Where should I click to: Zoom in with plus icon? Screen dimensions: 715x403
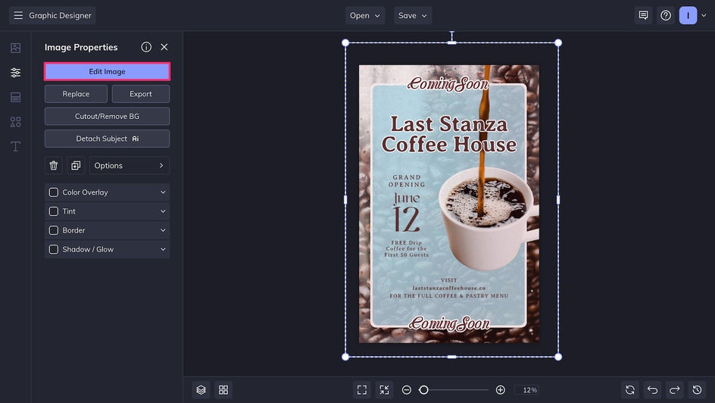[500, 390]
